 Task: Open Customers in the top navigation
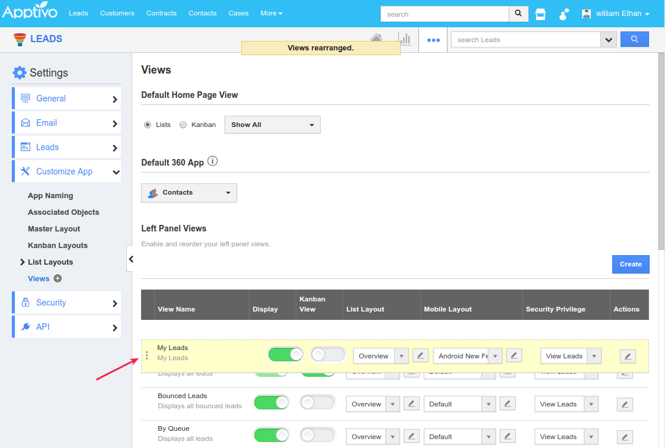[x=117, y=13]
